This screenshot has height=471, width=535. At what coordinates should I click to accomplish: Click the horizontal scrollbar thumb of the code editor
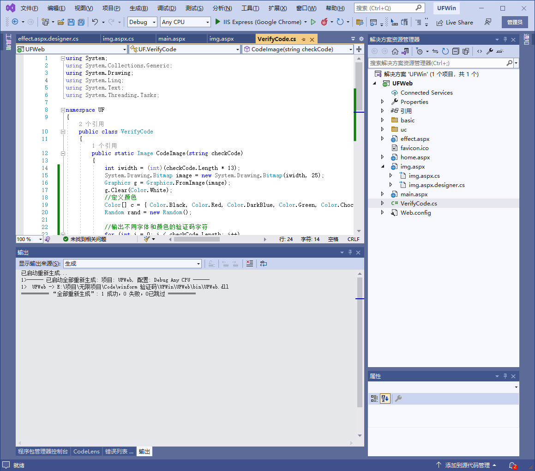tap(197, 239)
